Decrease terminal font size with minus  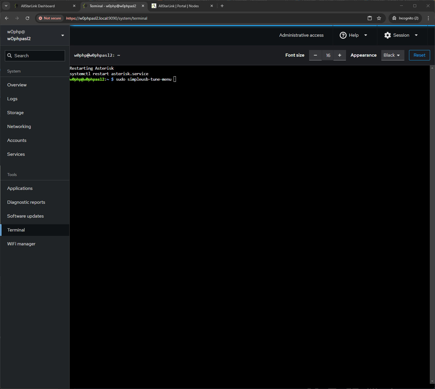tap(315, 55)
